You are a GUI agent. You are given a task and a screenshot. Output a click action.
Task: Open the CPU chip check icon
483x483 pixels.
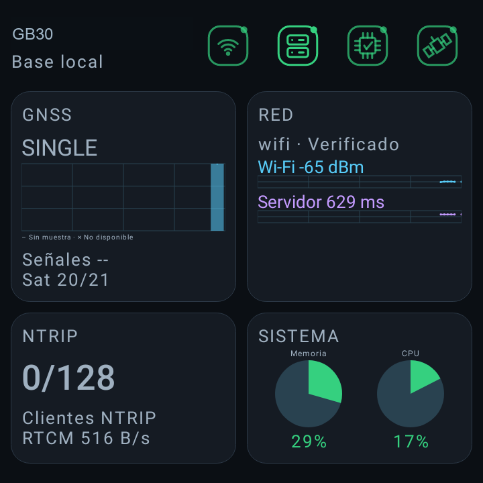pyautogui.click(x=368, y=46)
